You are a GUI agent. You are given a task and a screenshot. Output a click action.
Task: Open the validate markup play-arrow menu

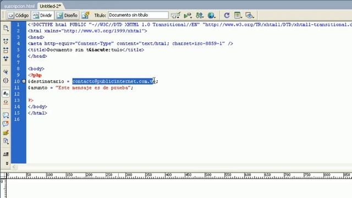[x=188, y=15]
